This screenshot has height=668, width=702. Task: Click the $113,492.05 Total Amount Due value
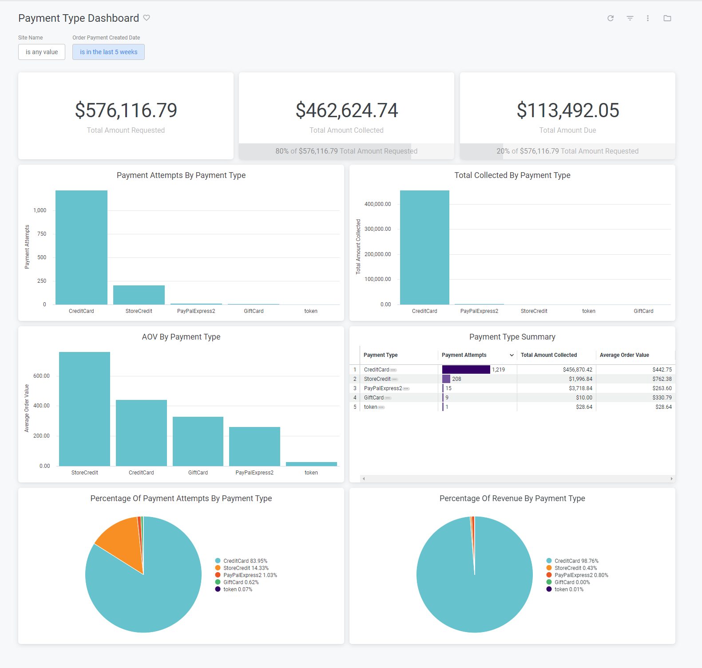pyautogui.click(x=568, y=110)
